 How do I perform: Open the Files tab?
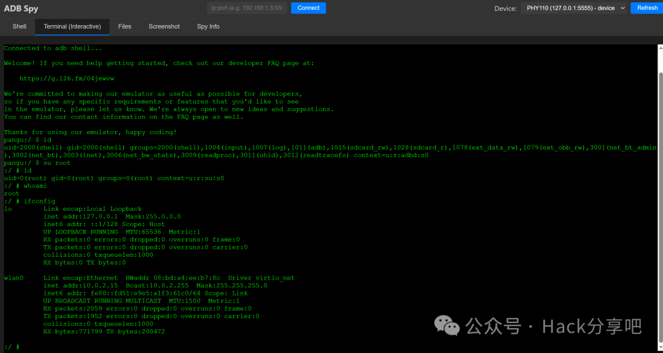click(125, 26)
